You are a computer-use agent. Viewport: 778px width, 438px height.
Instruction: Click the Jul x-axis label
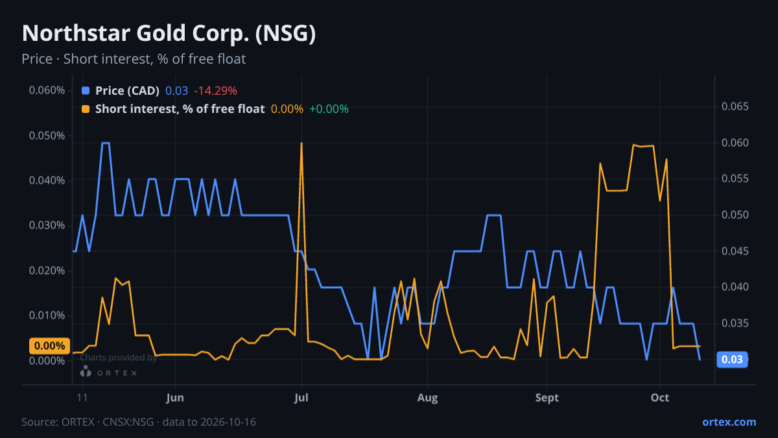coord(301,398)
